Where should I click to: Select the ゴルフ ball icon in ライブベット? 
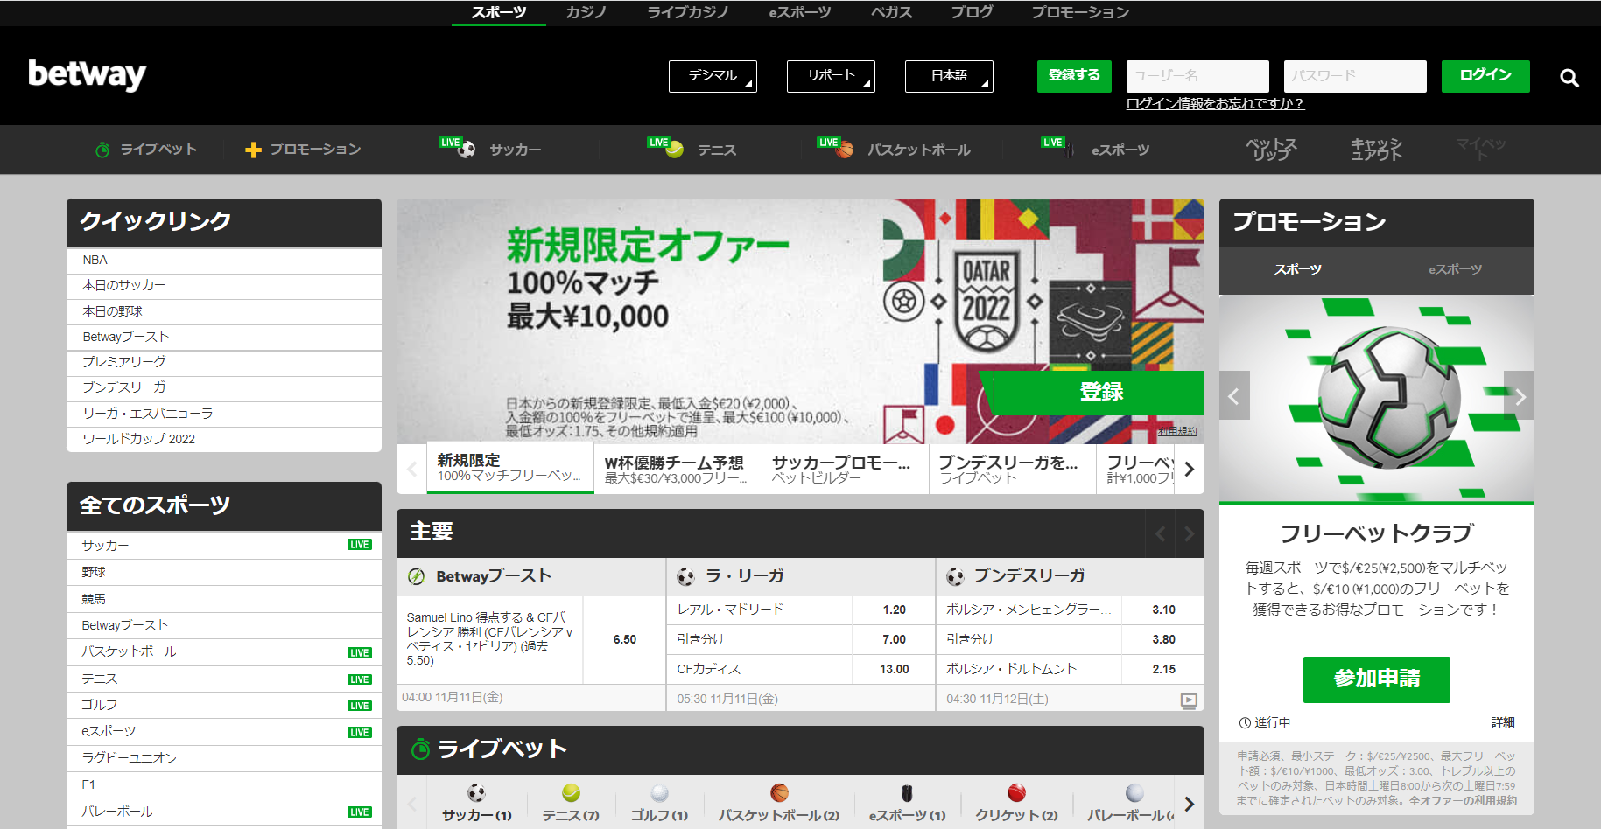pos(659,792)
